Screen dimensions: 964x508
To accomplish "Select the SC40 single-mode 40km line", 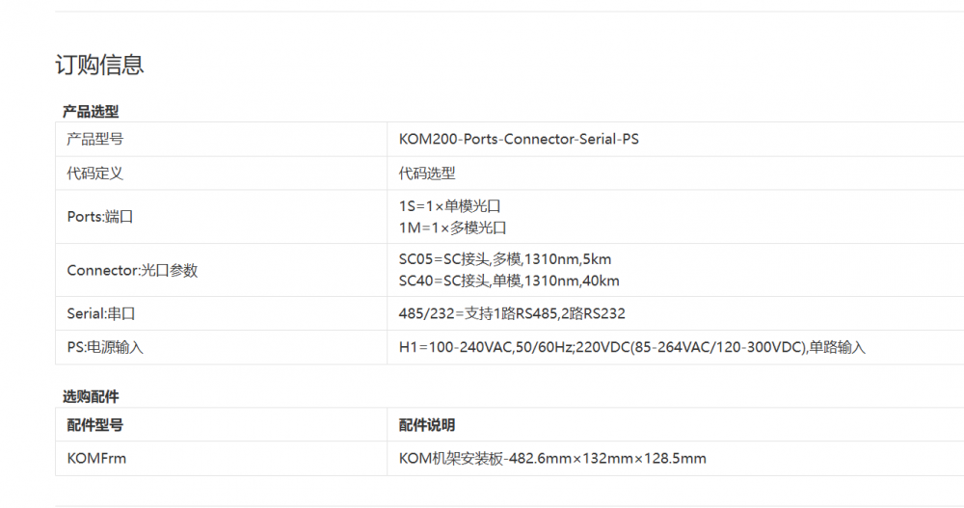I will coord(509,281).
